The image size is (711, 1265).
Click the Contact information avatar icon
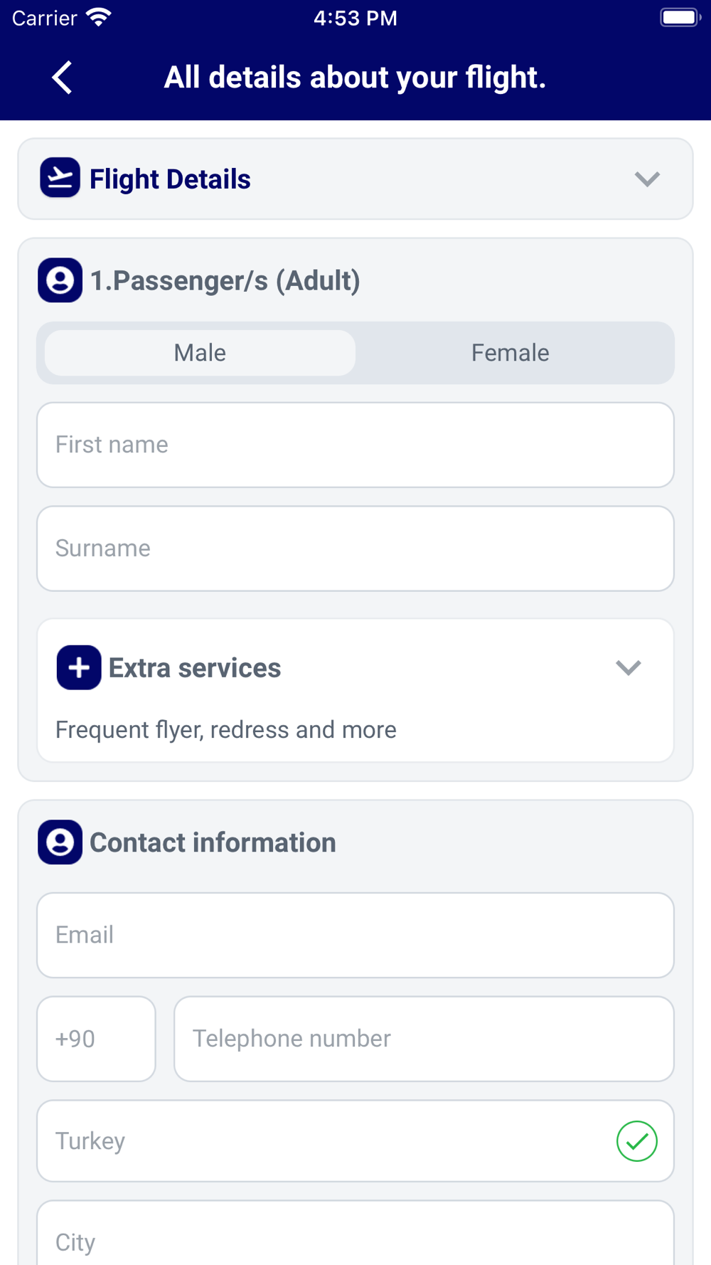coord(60,842)
